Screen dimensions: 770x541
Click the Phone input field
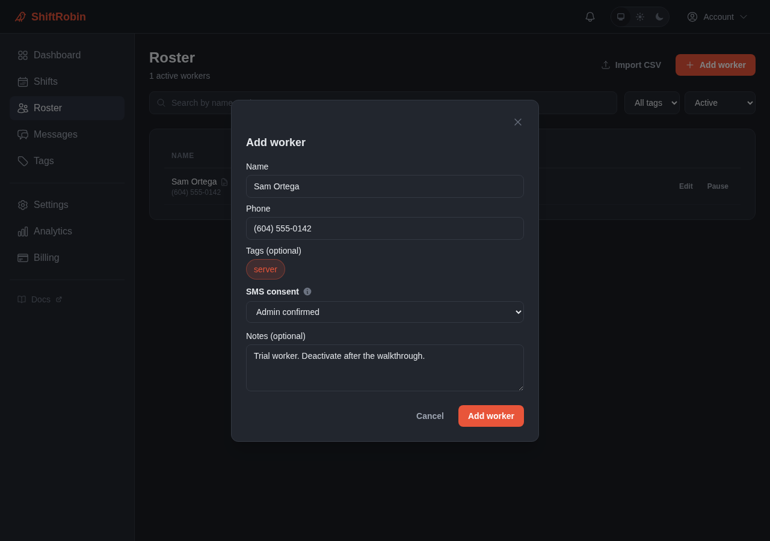coord(385,228)
